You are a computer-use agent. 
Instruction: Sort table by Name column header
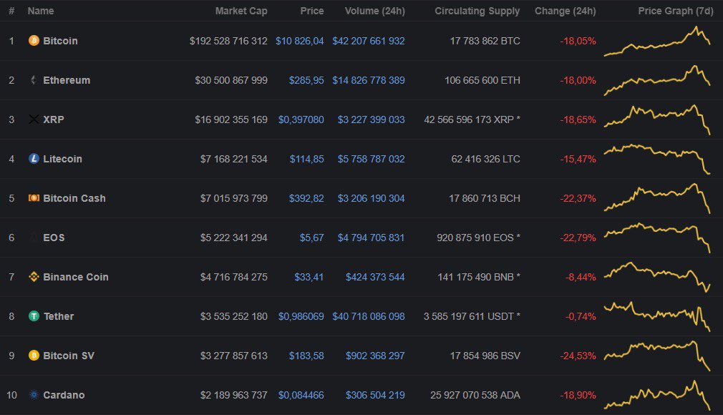pyautogui.click(x=41, y=11)
